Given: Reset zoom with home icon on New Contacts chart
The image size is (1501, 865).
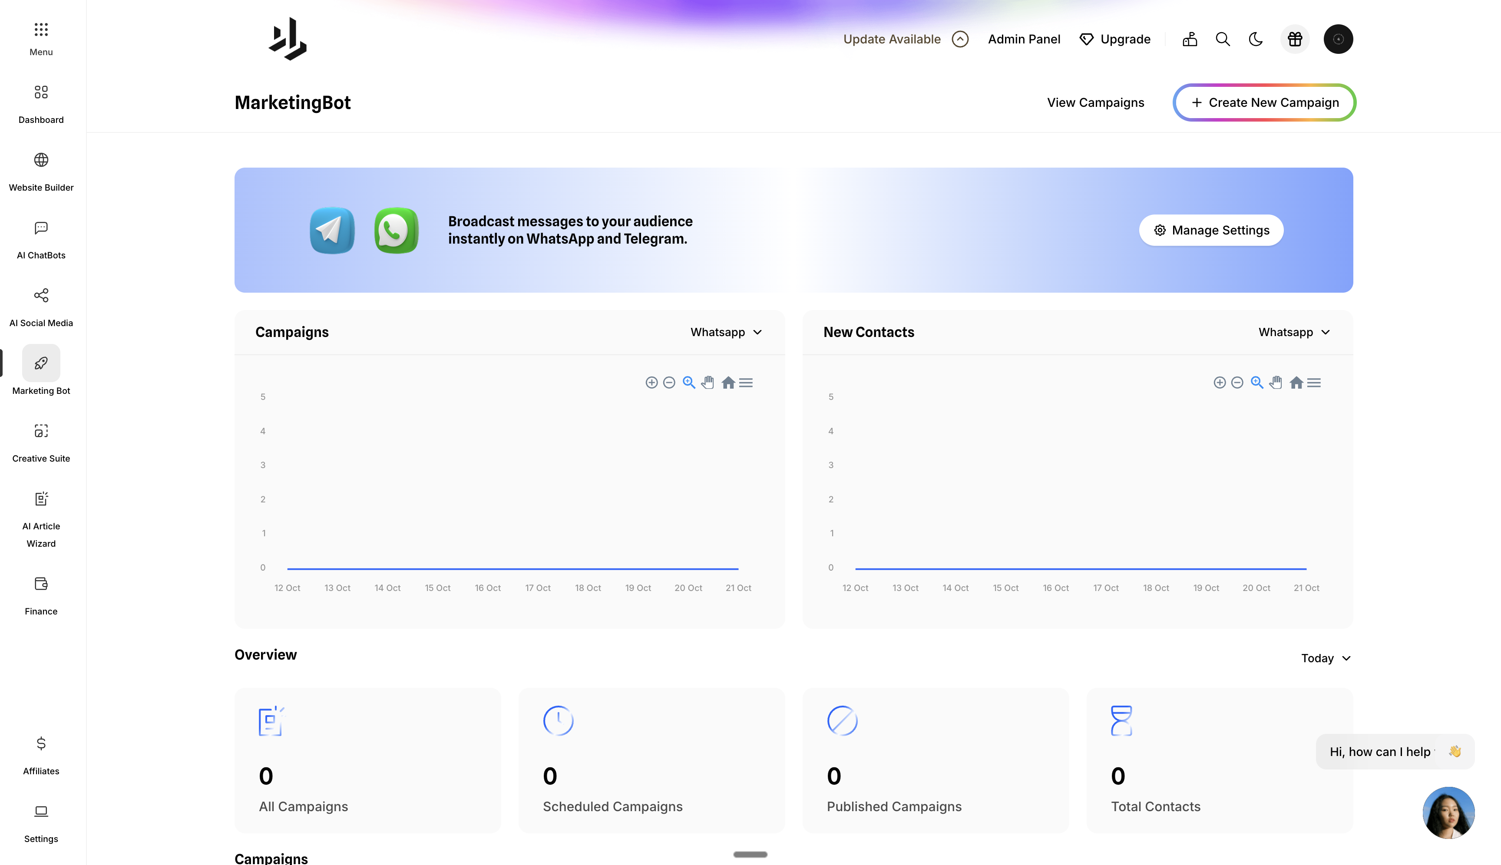Looking at the screenshot, I should click(1296, 383).
